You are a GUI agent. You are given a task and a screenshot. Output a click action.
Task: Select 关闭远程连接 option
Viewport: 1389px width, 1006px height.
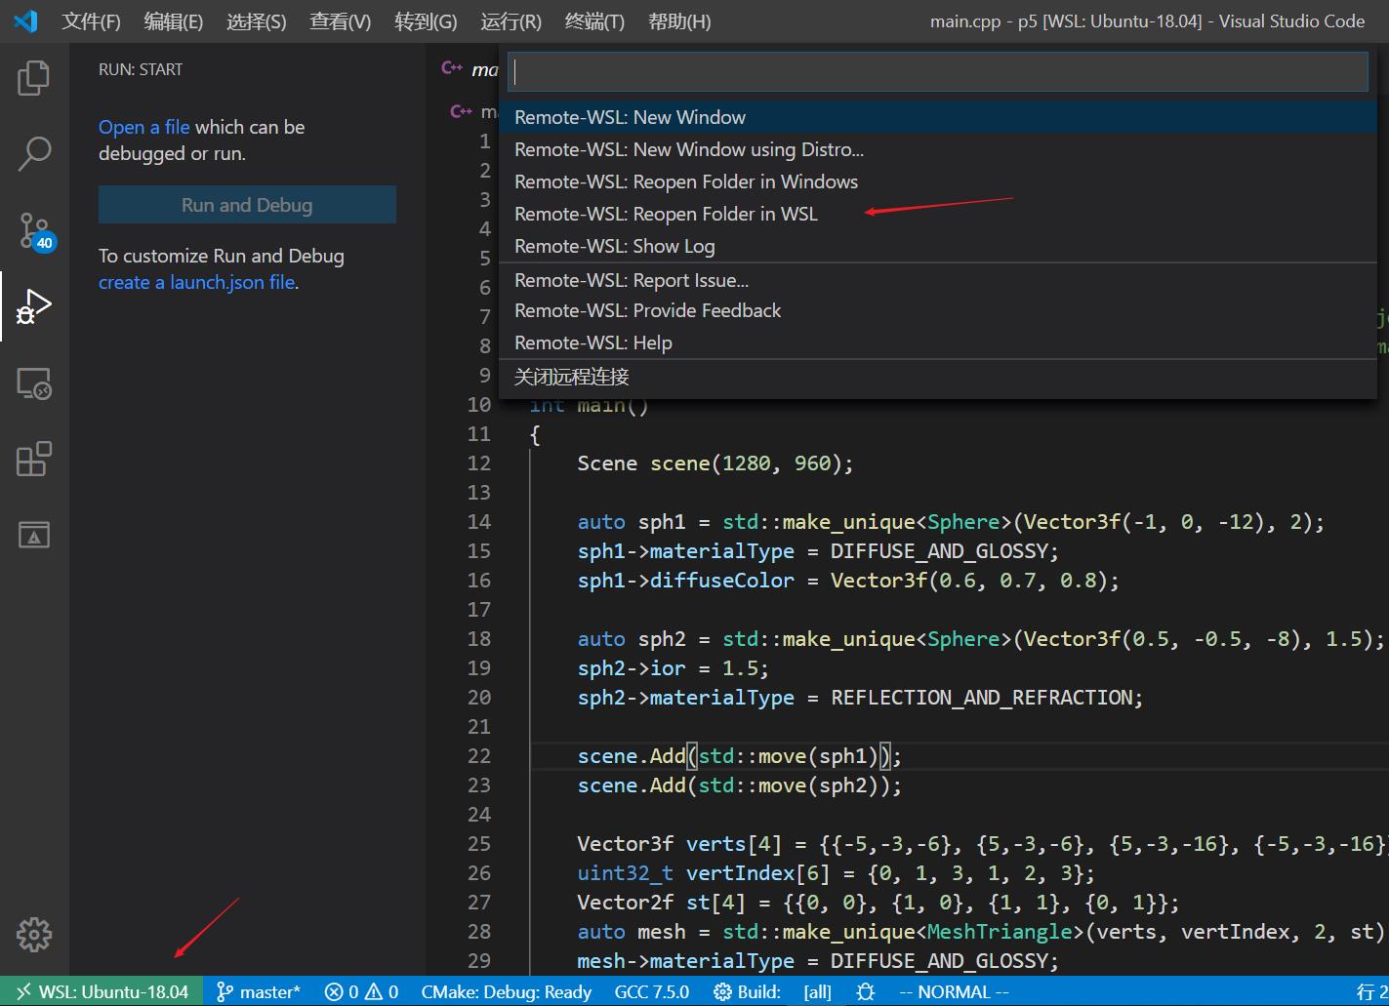[938, 377]
